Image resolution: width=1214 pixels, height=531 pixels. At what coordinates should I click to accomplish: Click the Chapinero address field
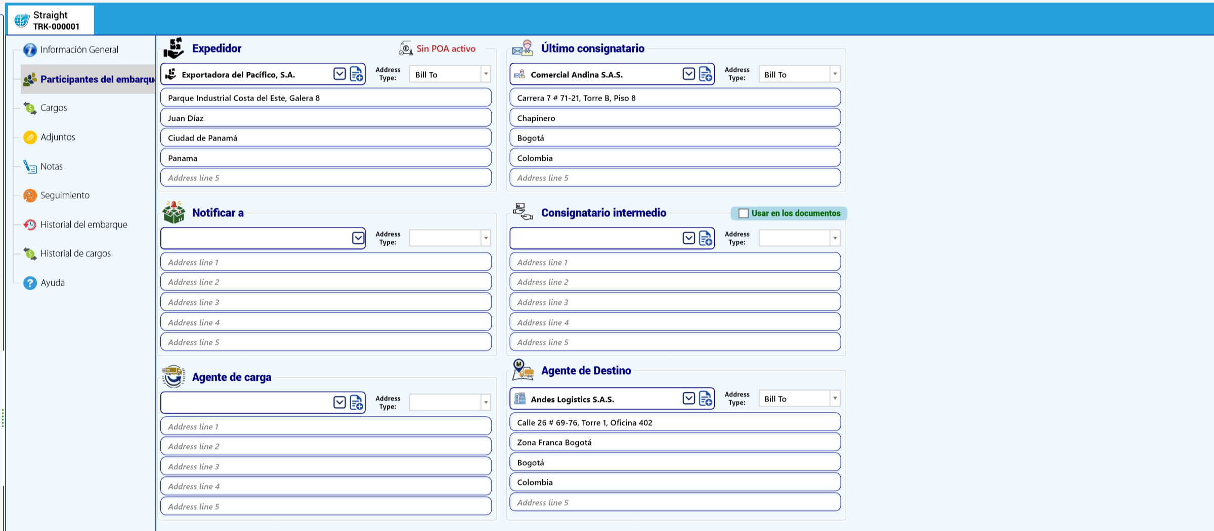(x=675, y=118)
